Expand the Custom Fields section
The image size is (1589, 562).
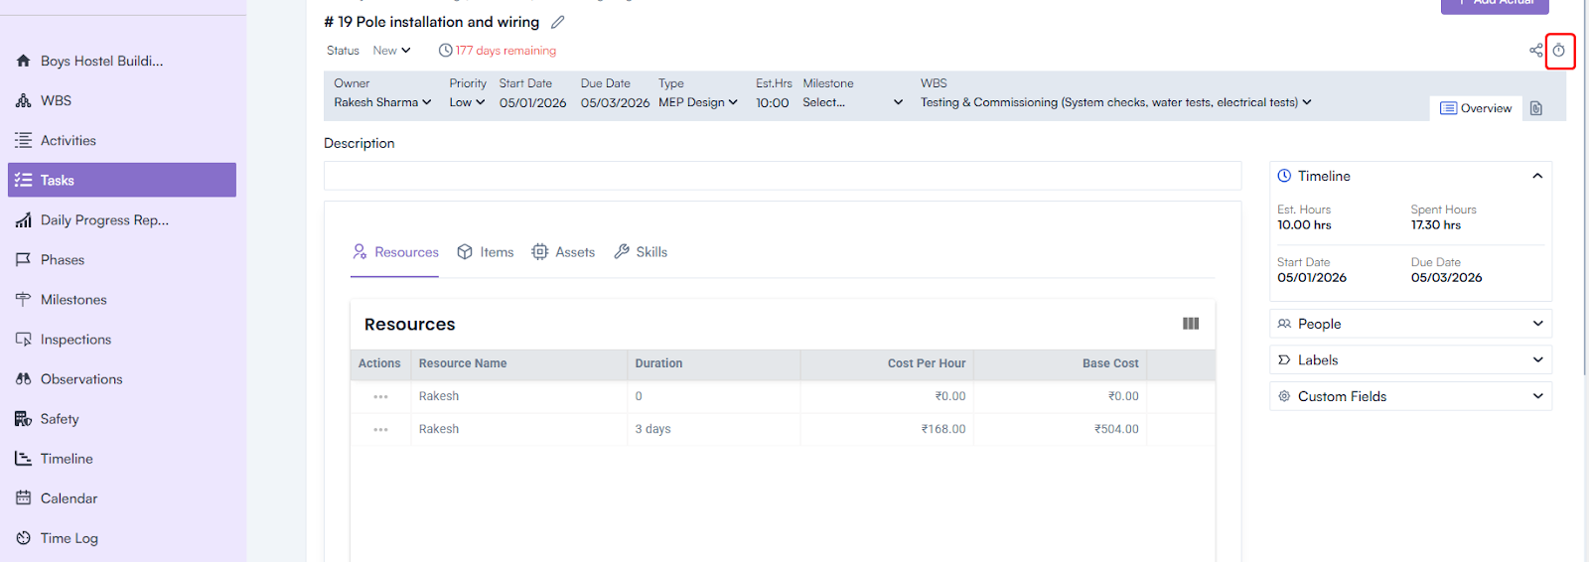coord(1410,396)
